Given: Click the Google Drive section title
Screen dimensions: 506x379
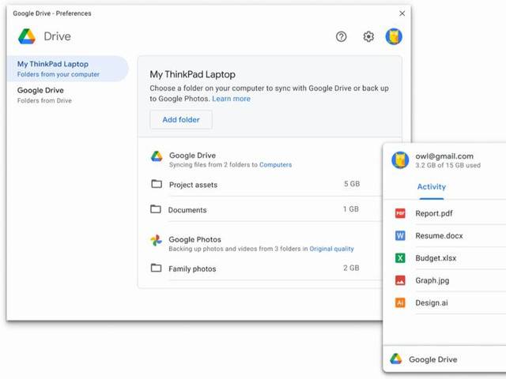Looking at the screenshot, I should (x=193, y=156).
